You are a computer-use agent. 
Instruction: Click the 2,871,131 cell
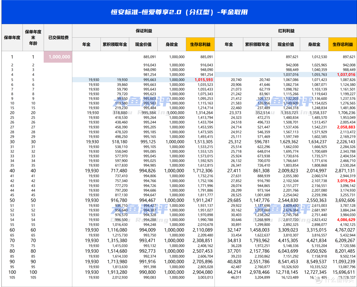[x=345, y=170]
